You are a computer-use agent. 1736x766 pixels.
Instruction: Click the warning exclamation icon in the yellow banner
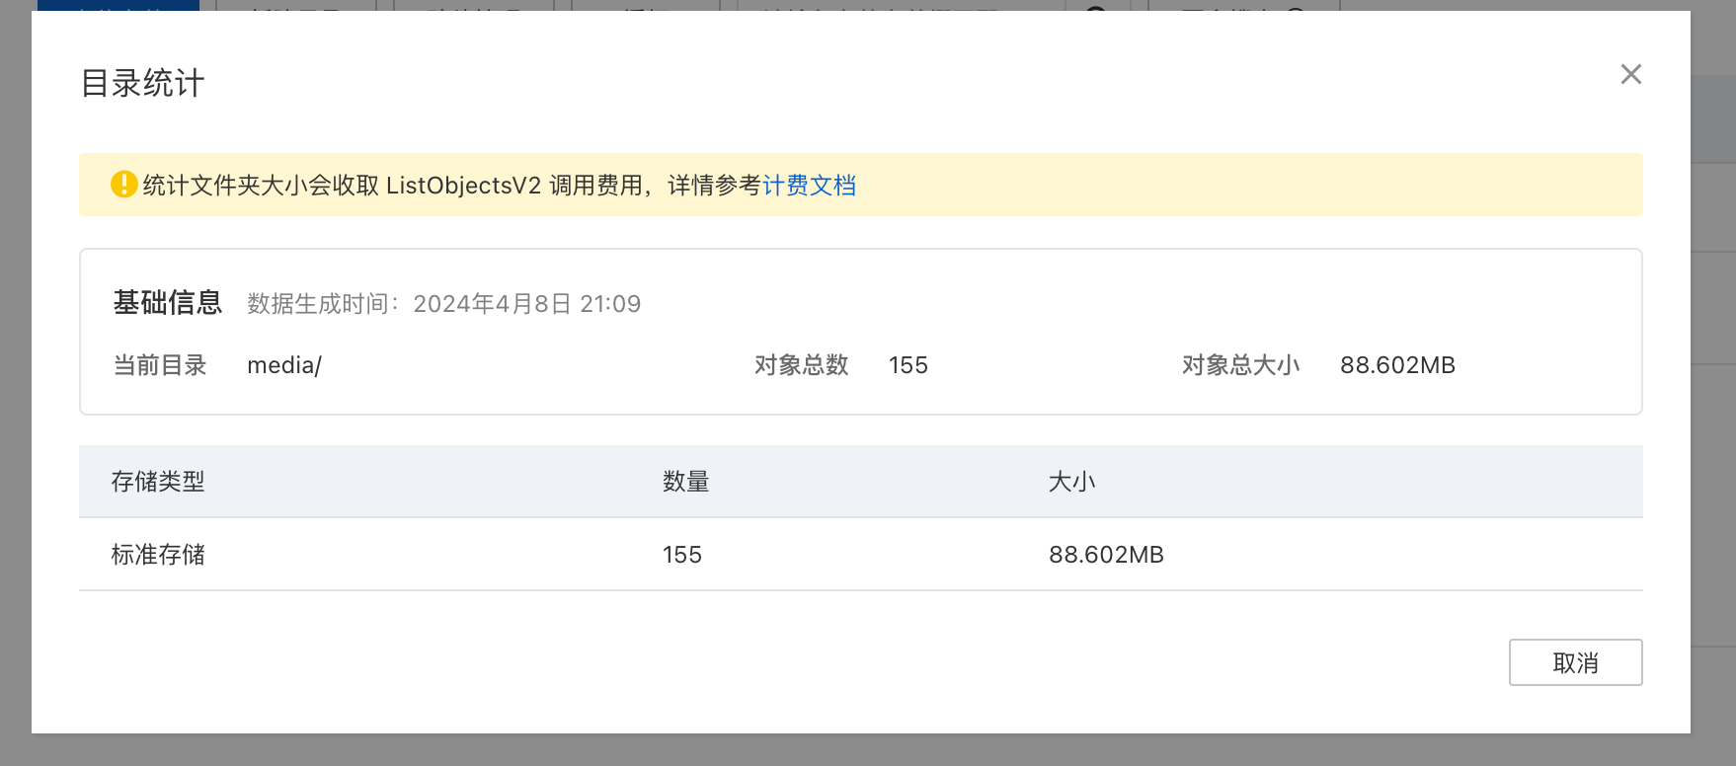(x=122, y=184)
